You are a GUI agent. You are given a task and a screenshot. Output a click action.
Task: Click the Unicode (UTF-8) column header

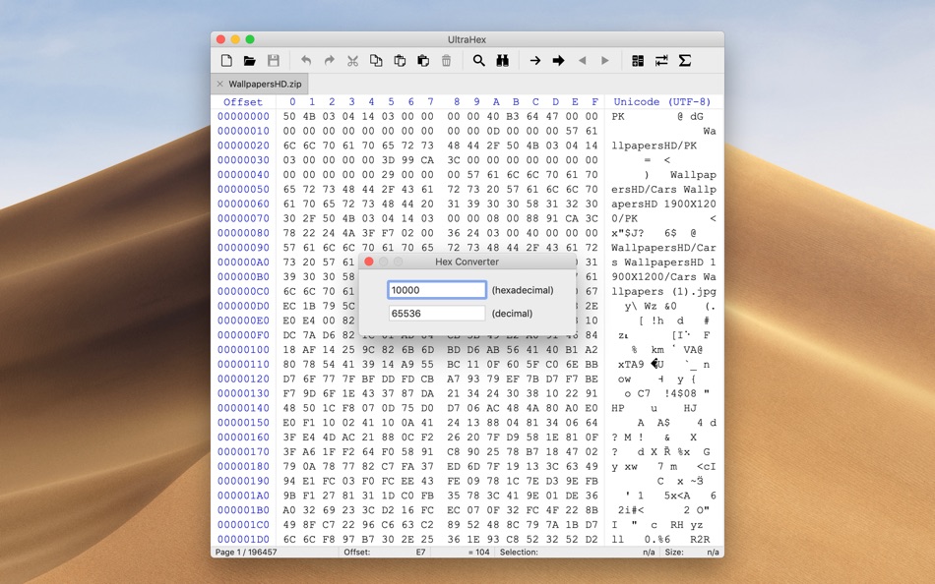pyautogui.click(x=662, y=102)
